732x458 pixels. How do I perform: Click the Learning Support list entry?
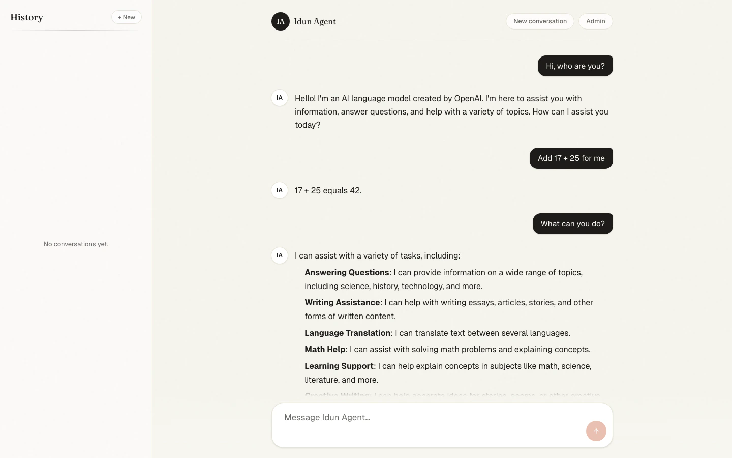click(448, 373)
